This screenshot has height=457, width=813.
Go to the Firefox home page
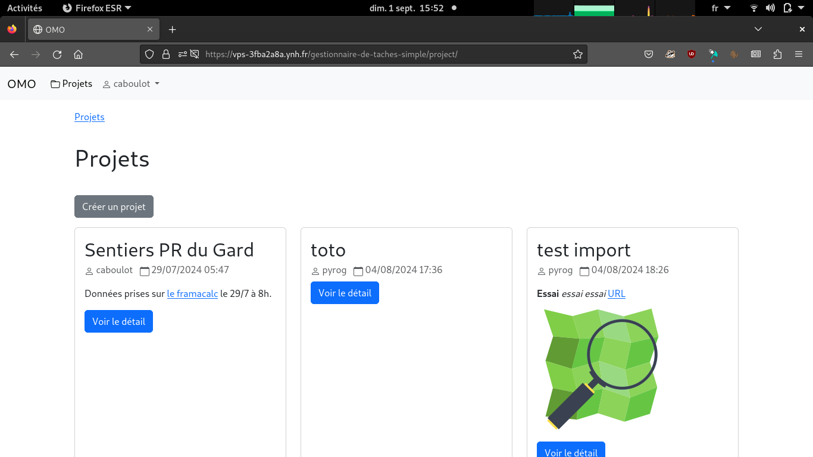click(x=78, y=54)
